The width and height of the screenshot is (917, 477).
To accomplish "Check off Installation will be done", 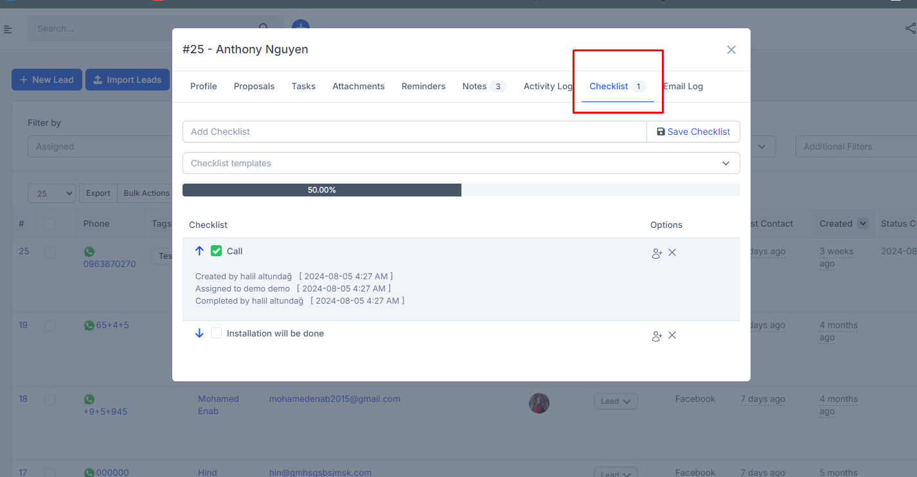I will tap(217, 333).
